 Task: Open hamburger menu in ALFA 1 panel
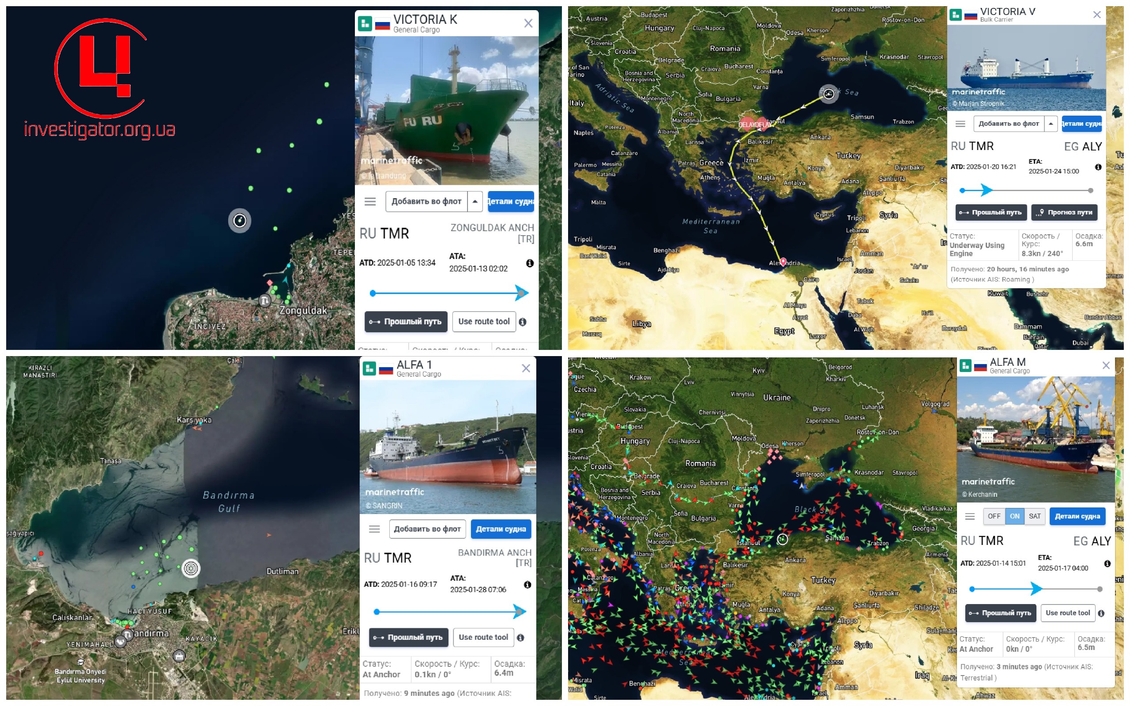(374, 529)
